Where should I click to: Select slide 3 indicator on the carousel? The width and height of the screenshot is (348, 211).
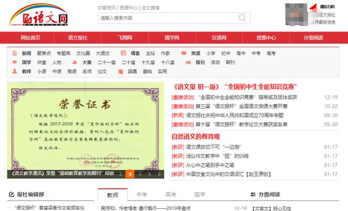tap(130, 174)
